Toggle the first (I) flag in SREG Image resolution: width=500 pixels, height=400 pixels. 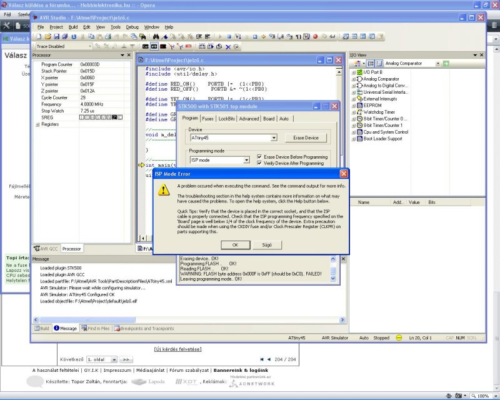(82, 117)
